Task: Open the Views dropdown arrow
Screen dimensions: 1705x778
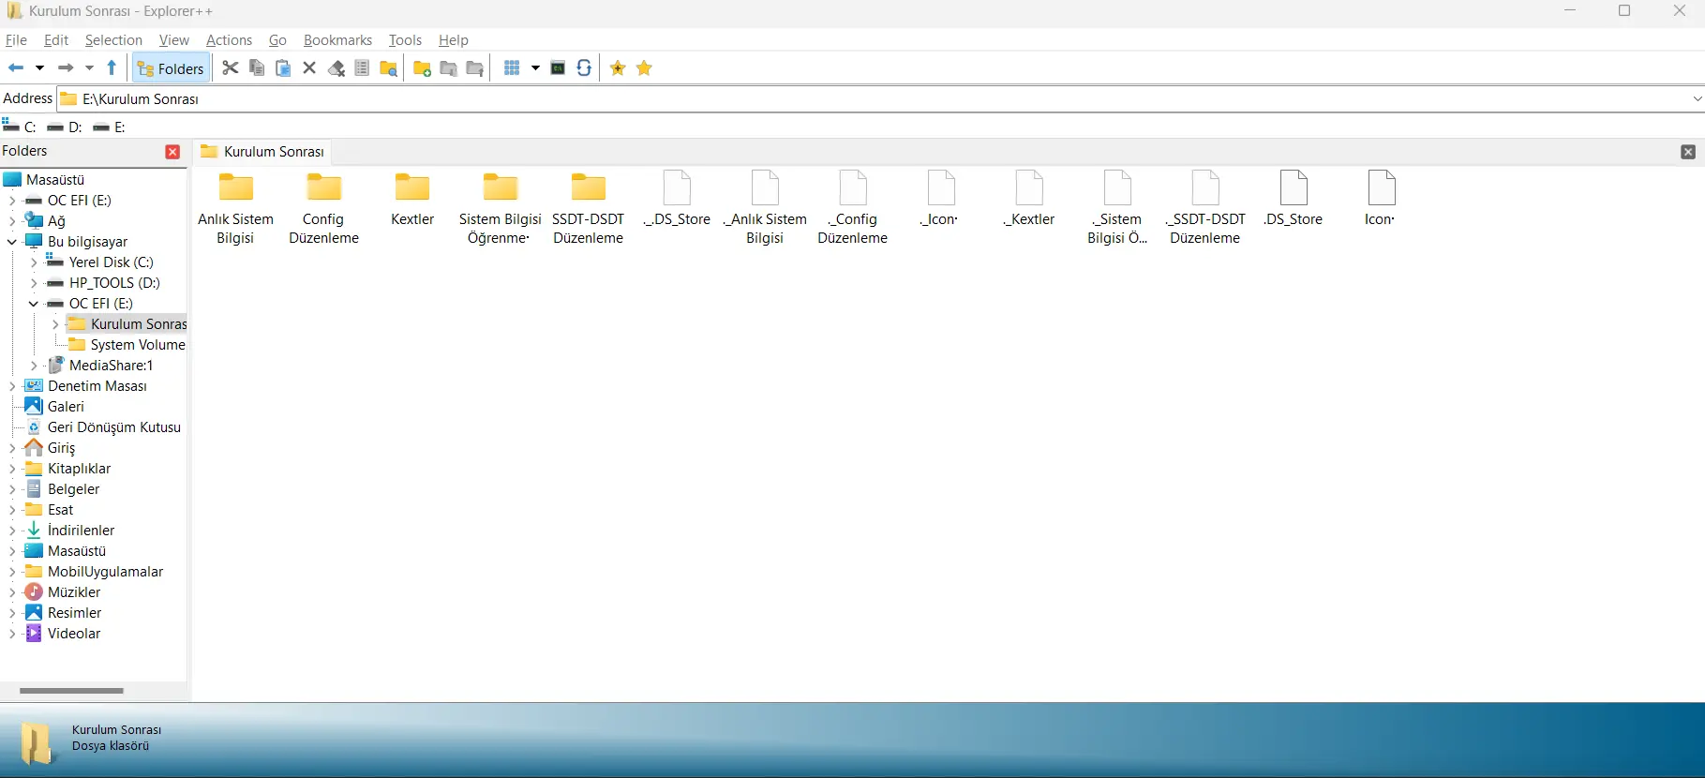Action: [535, 68]
